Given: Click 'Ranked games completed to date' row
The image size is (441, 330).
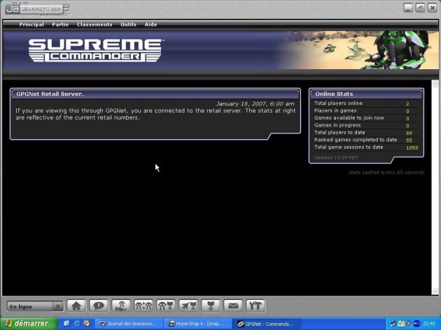Looking at the screenshot, I should click(x=366, y=140).
